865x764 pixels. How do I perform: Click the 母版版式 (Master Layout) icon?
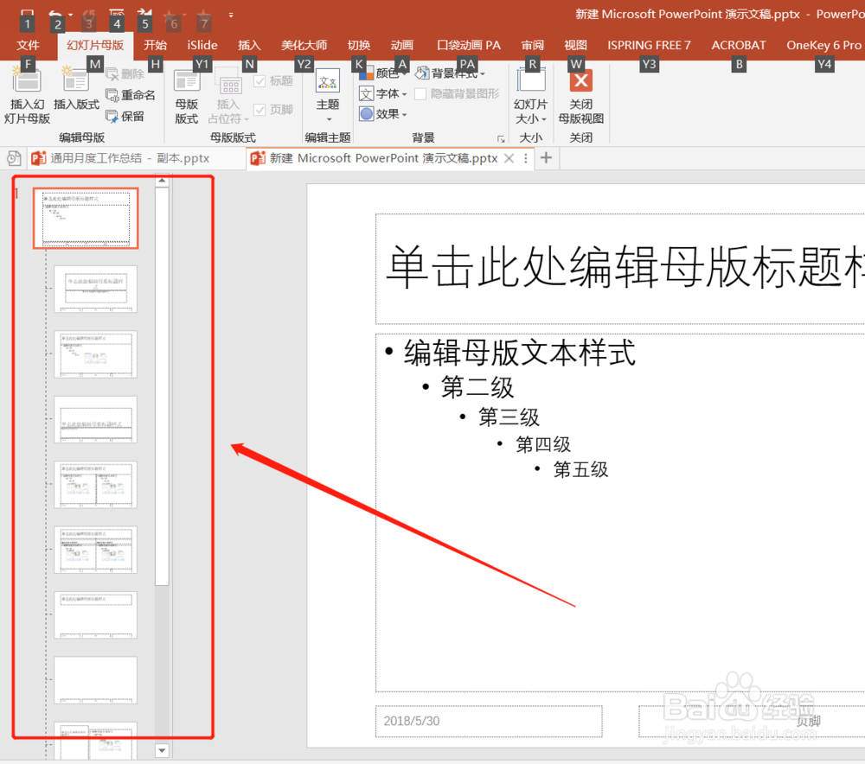pos(185,89)
